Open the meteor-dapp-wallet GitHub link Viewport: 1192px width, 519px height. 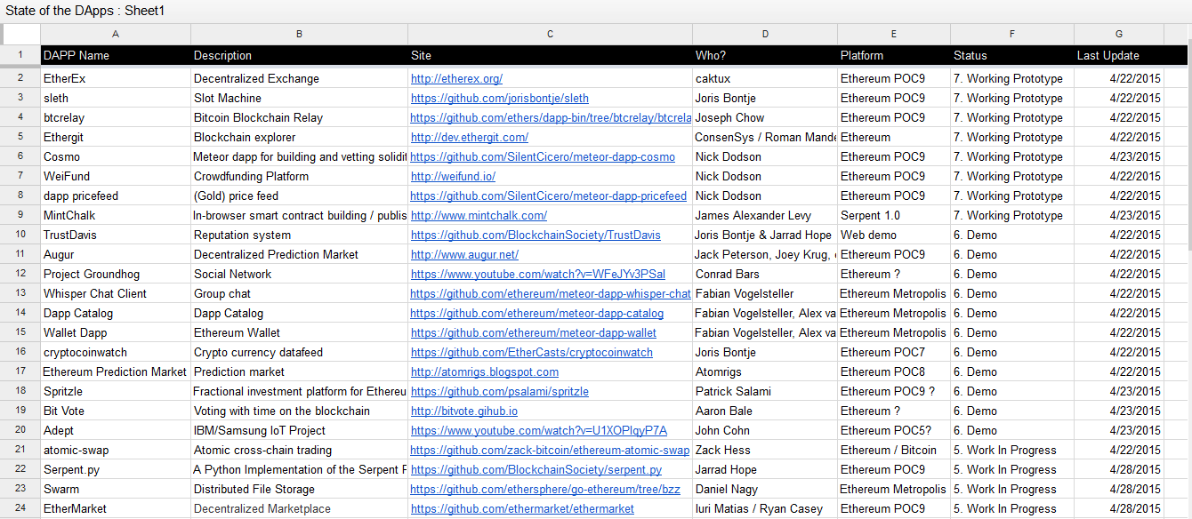534,332
